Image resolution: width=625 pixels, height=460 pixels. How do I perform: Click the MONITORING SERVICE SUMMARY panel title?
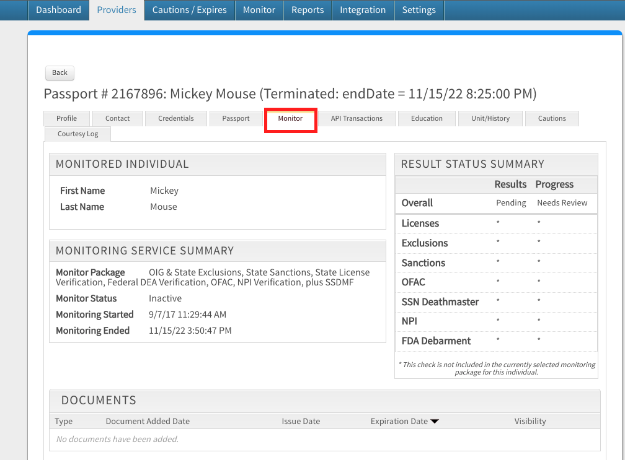pos(144,251)
